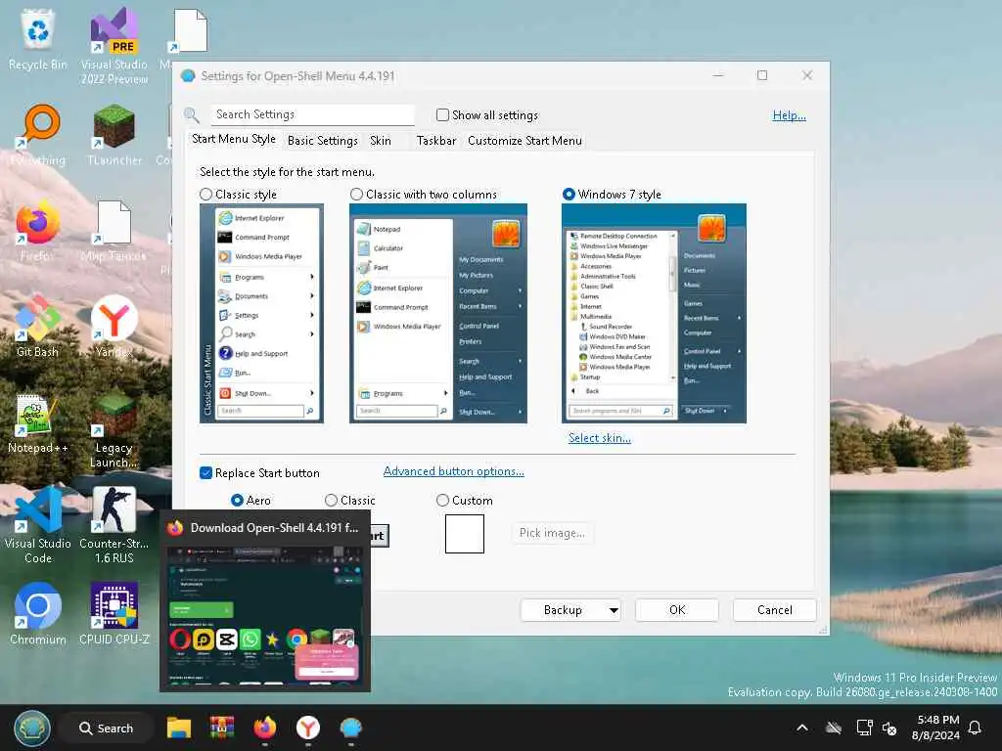Open the Skin tab

tap(381, 141)
